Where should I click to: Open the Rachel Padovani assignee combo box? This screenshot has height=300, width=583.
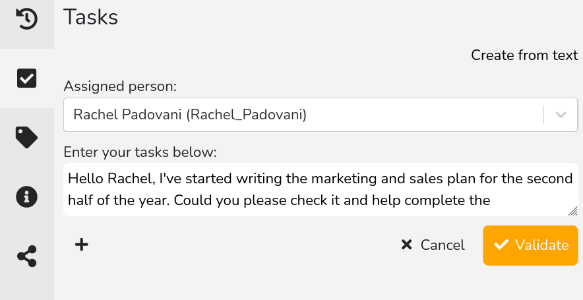(x=303, y=115)
